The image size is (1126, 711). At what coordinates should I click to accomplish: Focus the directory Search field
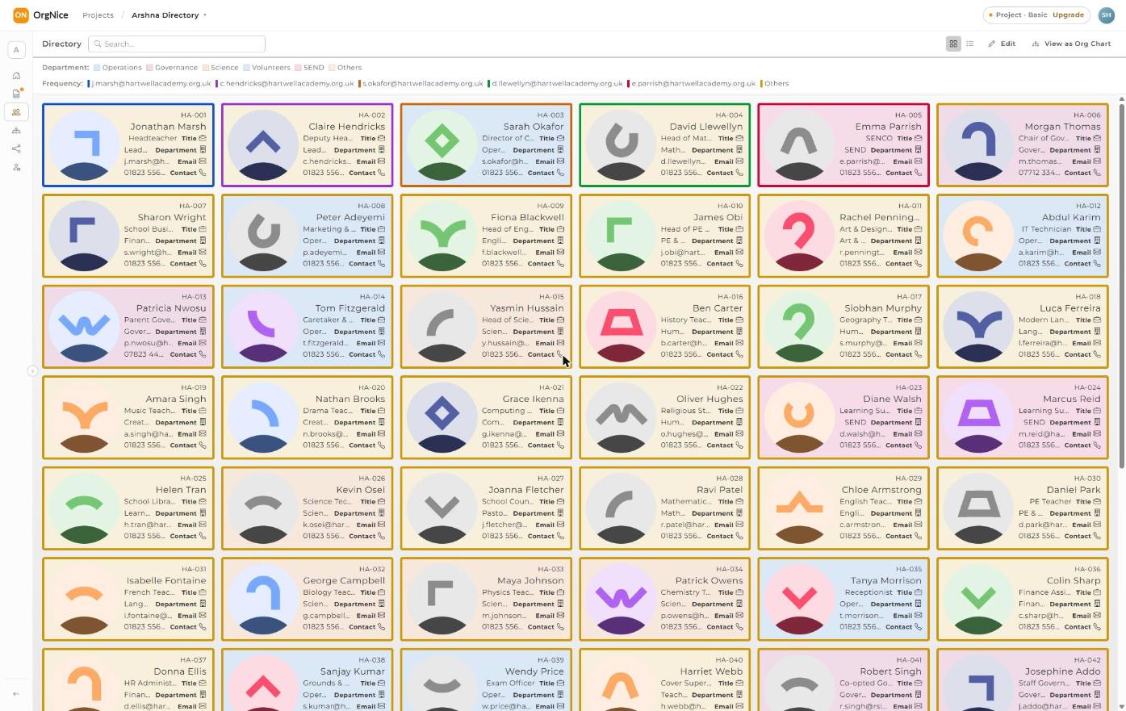tap(177, 44)
